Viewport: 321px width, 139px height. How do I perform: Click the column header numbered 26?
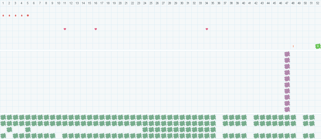pyautogui.click(x=157, y=3)
